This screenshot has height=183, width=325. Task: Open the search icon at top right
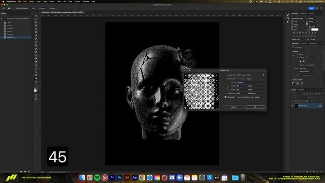point(317,8)
